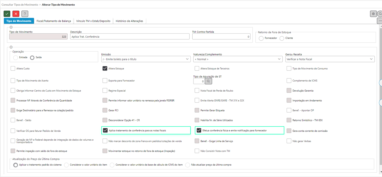
Task: Open the Fiscal/Tratamento de Balança tab
Action: click(x=54, y=21)
